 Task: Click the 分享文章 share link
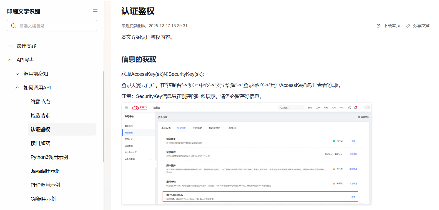[418, 26]
